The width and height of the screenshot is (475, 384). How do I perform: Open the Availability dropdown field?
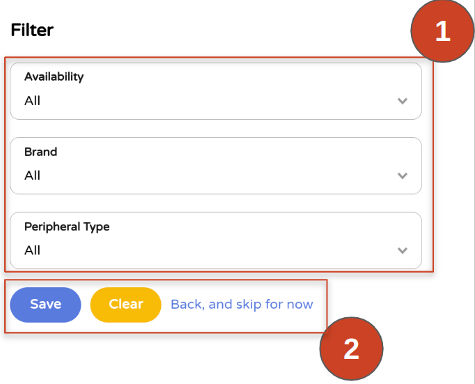216,91
